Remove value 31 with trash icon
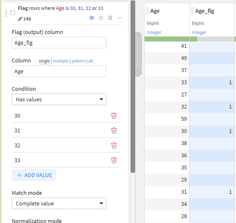 114,131
